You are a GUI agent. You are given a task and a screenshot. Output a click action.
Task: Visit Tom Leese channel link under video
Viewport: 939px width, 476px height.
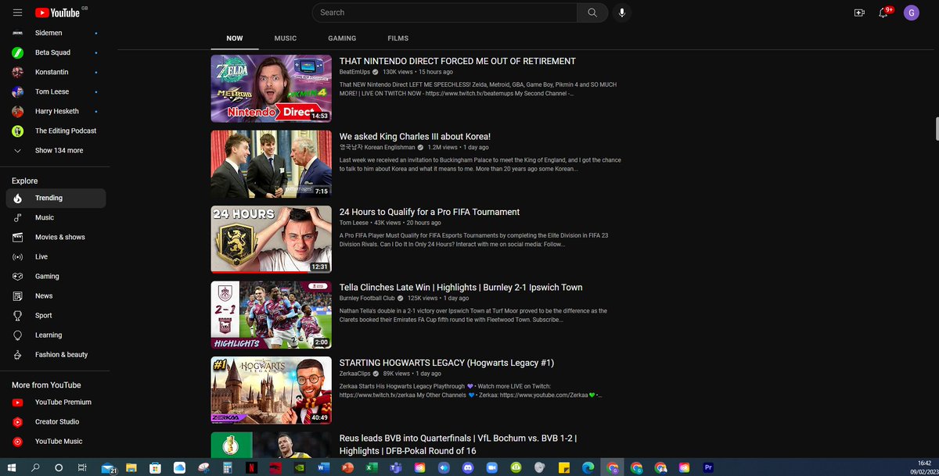[x=353, y=223]
